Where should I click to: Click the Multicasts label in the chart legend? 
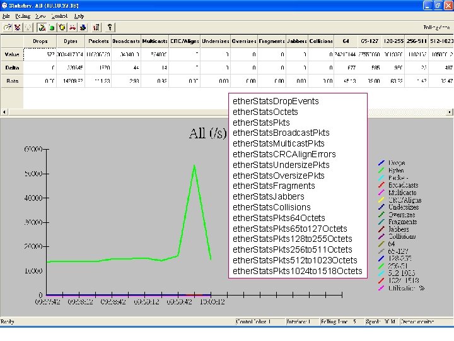point(402,193)
